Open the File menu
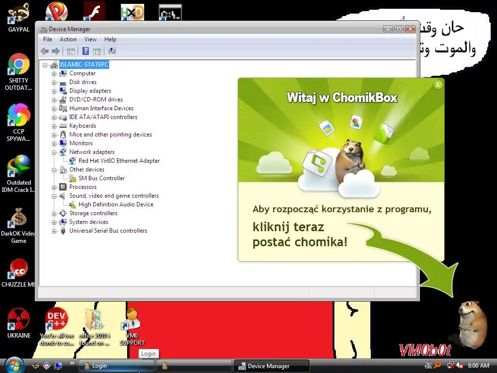The height and width of the screenshot is (373, 497). pyautogui.click(x=48, y=39)
